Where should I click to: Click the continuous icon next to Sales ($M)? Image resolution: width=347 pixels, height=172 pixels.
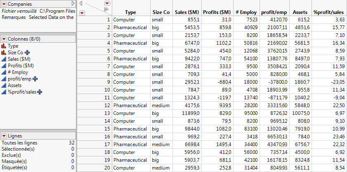click(x=4, y=59)
